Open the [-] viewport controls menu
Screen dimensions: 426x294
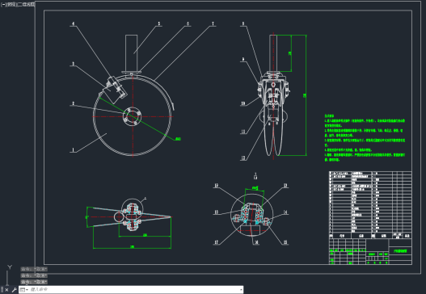[3, 5]
